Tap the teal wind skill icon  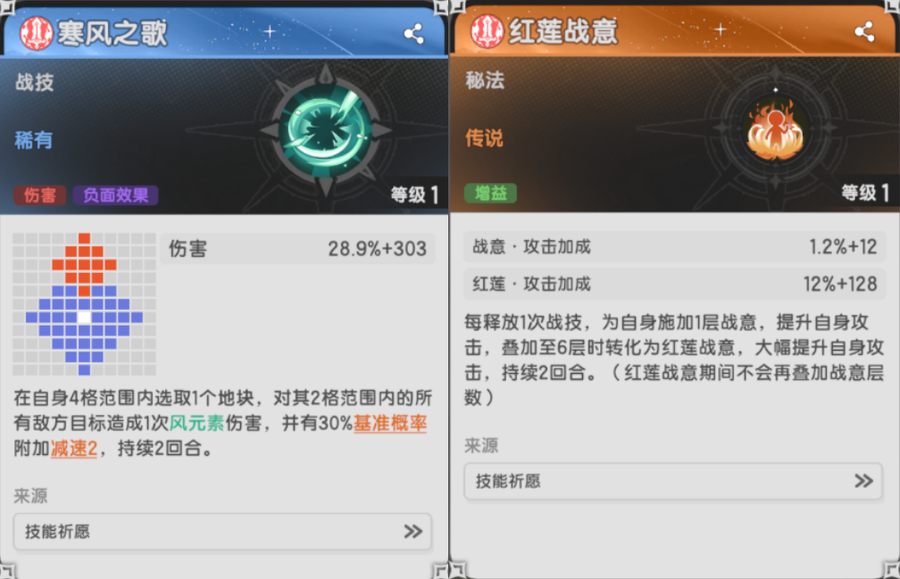pyautogui.click(x=325, y=131)
